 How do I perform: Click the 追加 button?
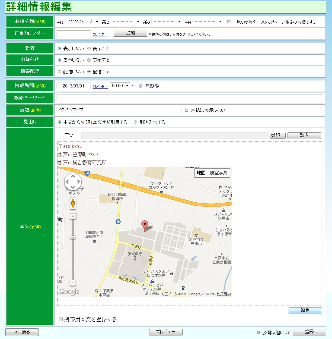[130, 33]
